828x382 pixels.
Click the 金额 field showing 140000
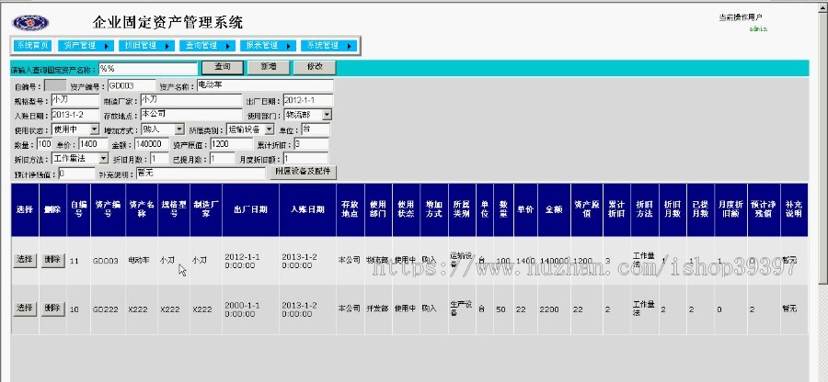click(x=152, y=143)
